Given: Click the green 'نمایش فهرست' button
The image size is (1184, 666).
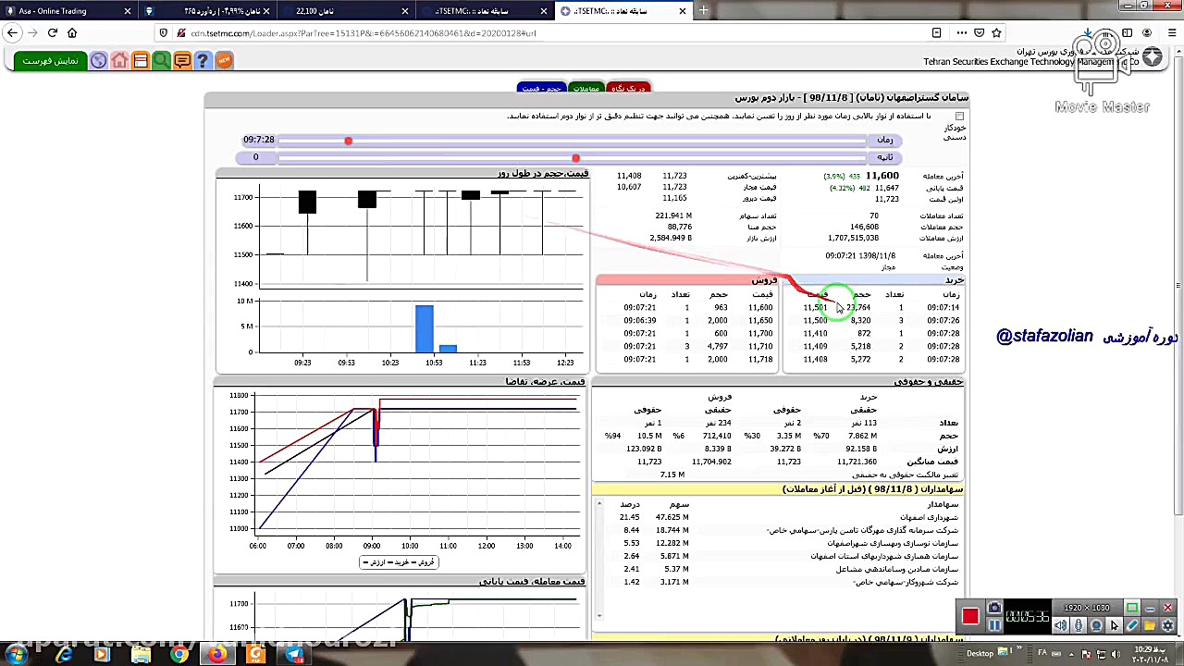Looking at the screenshot, I should tap(51, 61).
